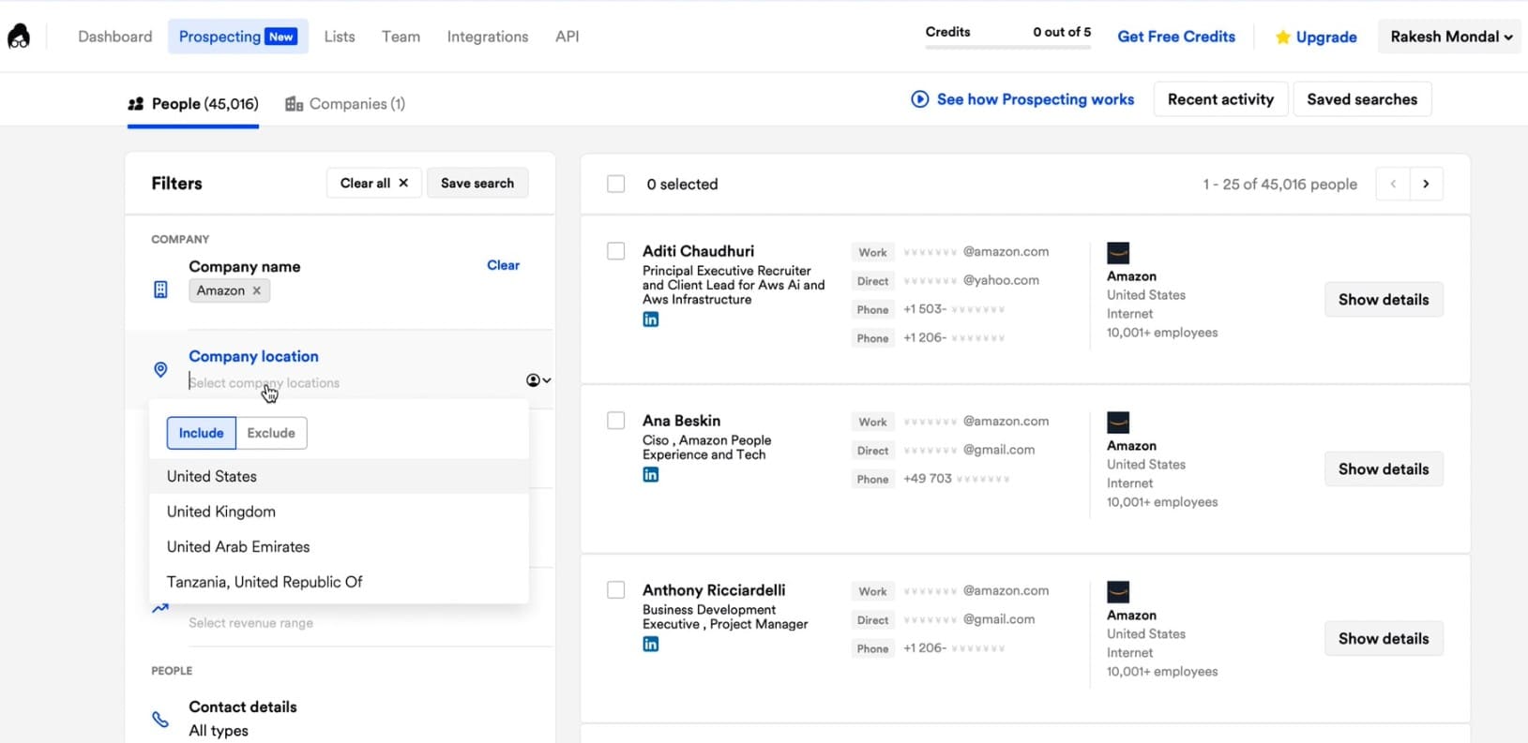Choose United Arab Emirates from location list
The height and width of the screenshot is (743, 1528).
339,546
